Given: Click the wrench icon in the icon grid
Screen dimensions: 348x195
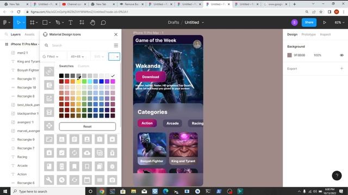Looking at the screenshot, I should [49, 180].
